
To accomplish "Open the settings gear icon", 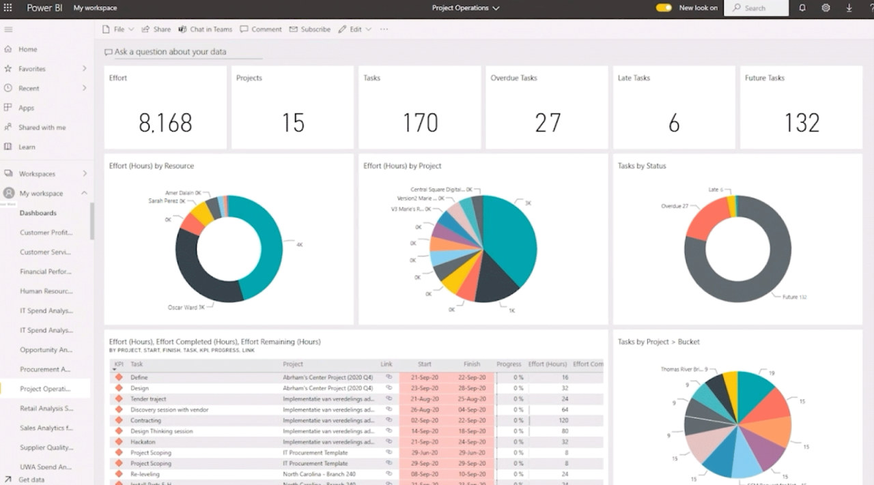I will [x=826, y=8].
